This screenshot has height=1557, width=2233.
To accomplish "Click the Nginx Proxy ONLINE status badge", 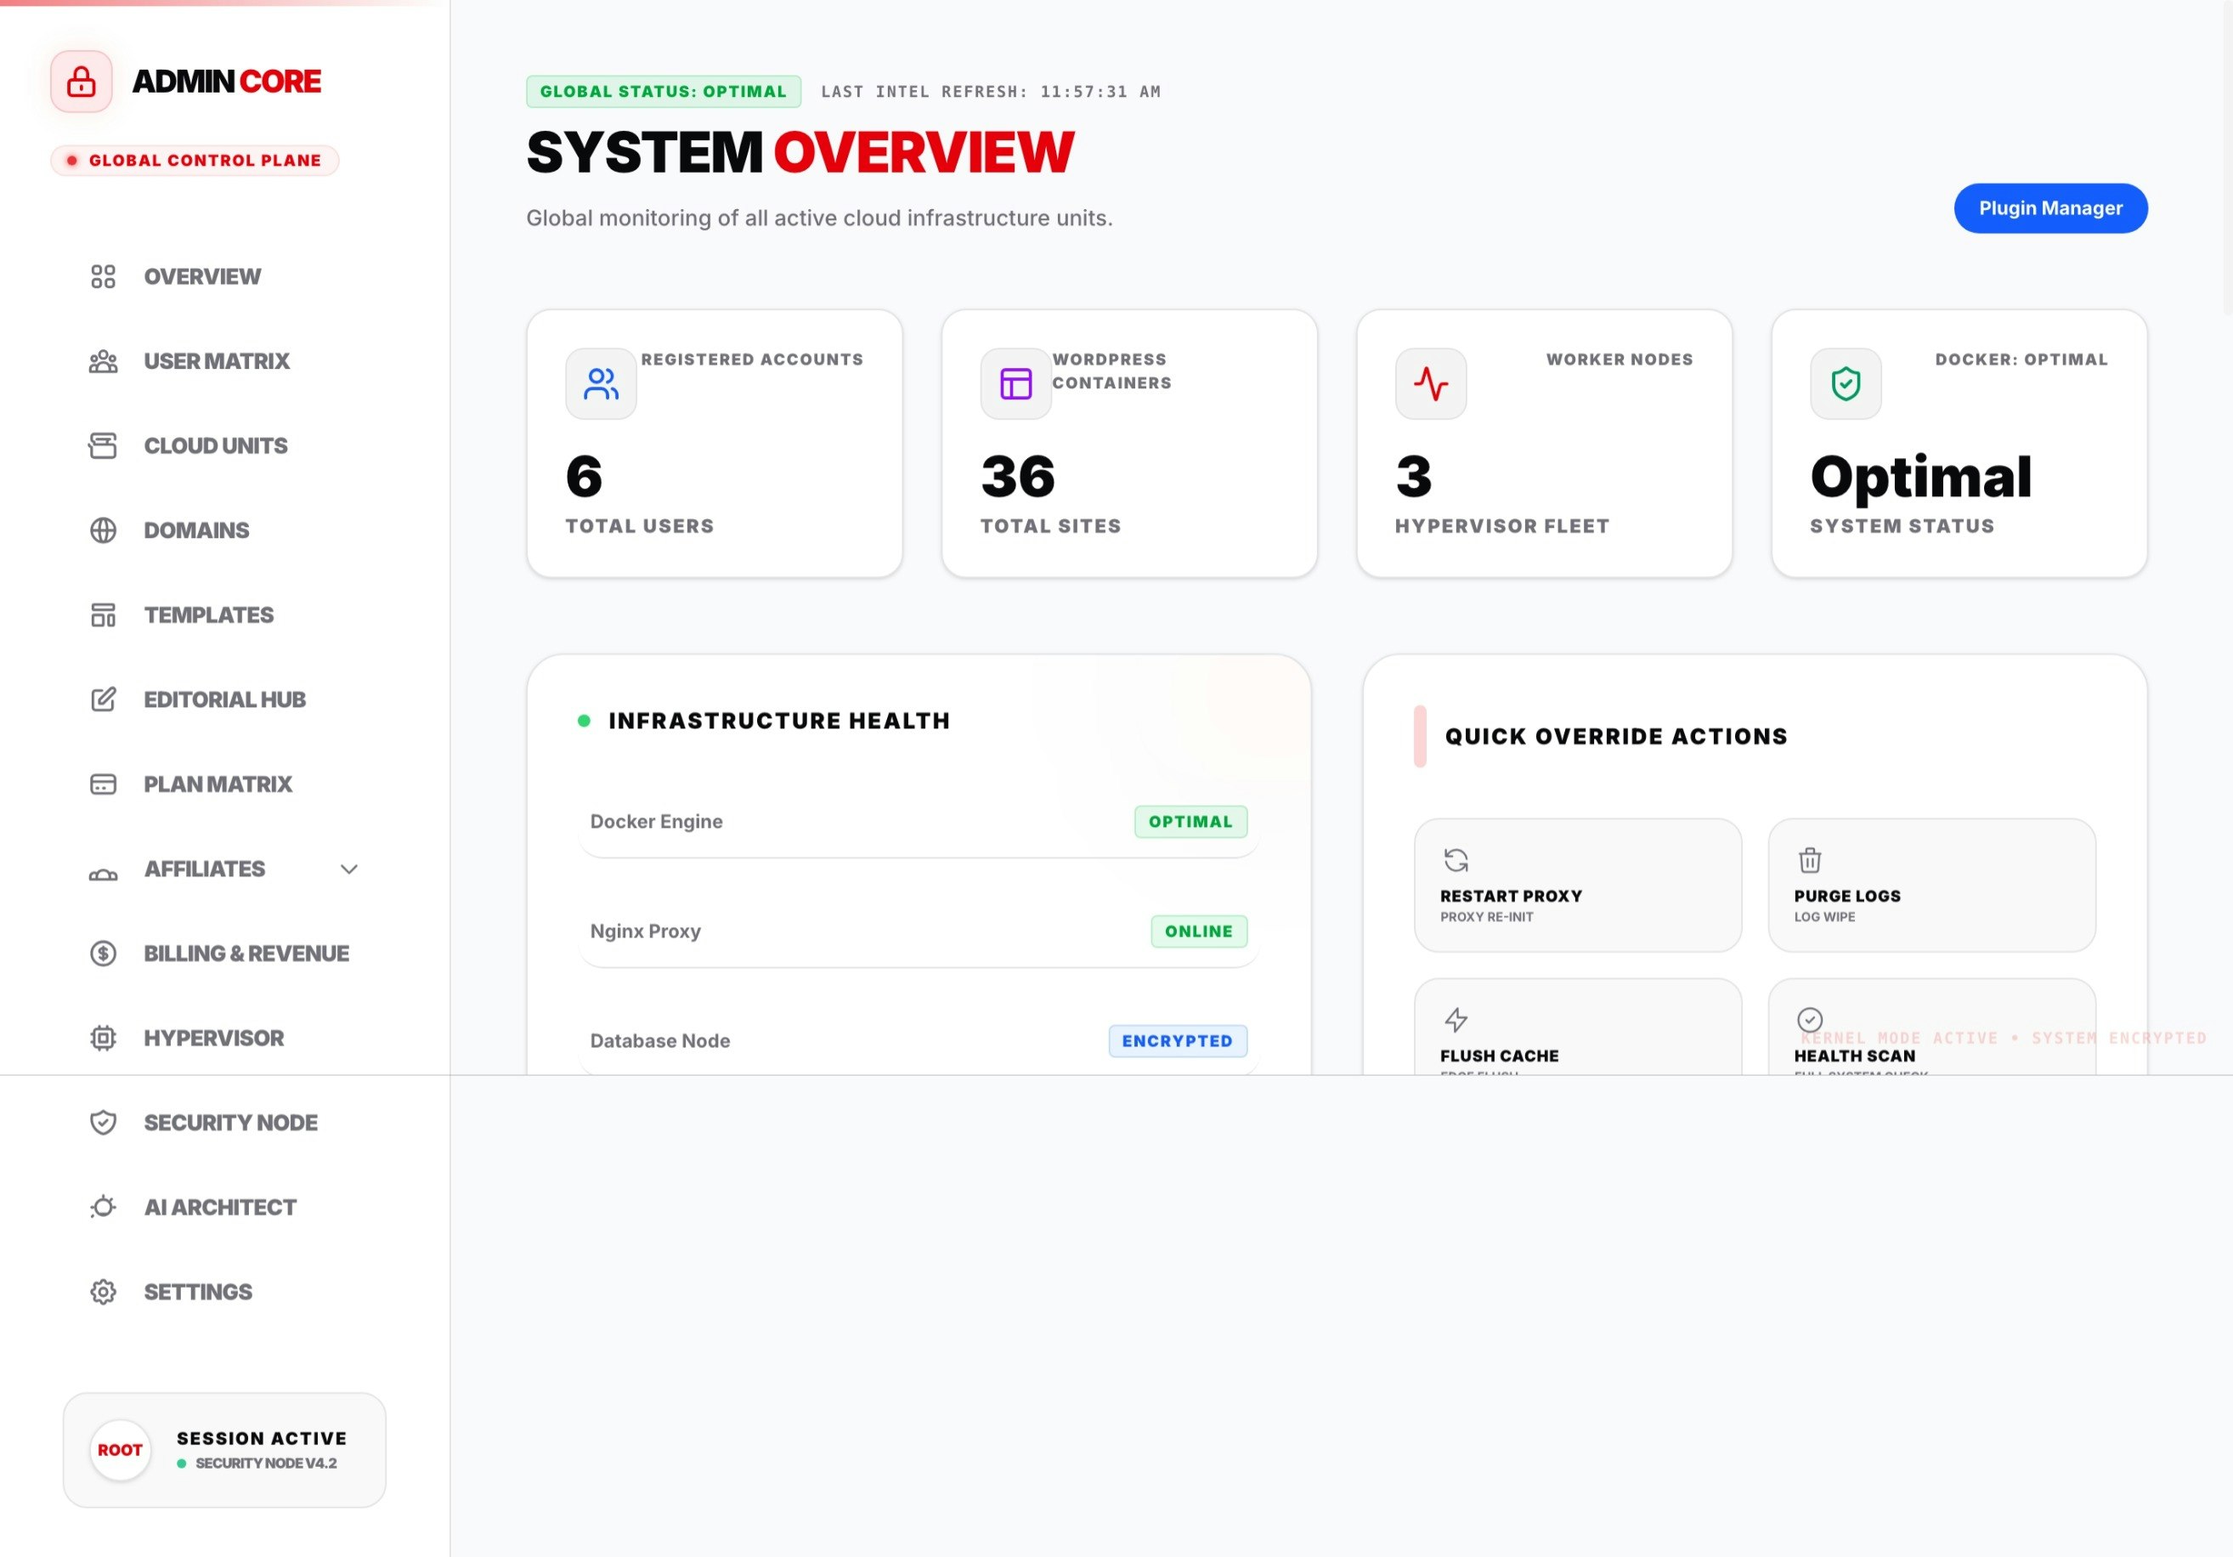I will pos(1199,931).
